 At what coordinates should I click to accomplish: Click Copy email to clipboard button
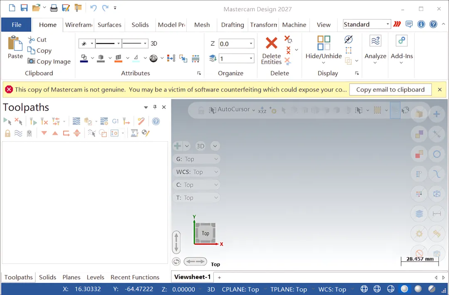pyautogui.click(x=390, y=90)
